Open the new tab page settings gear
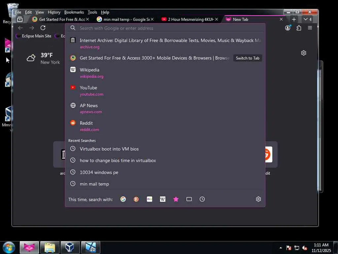Screen dimensions: 338x254 [x=304, y=53]
